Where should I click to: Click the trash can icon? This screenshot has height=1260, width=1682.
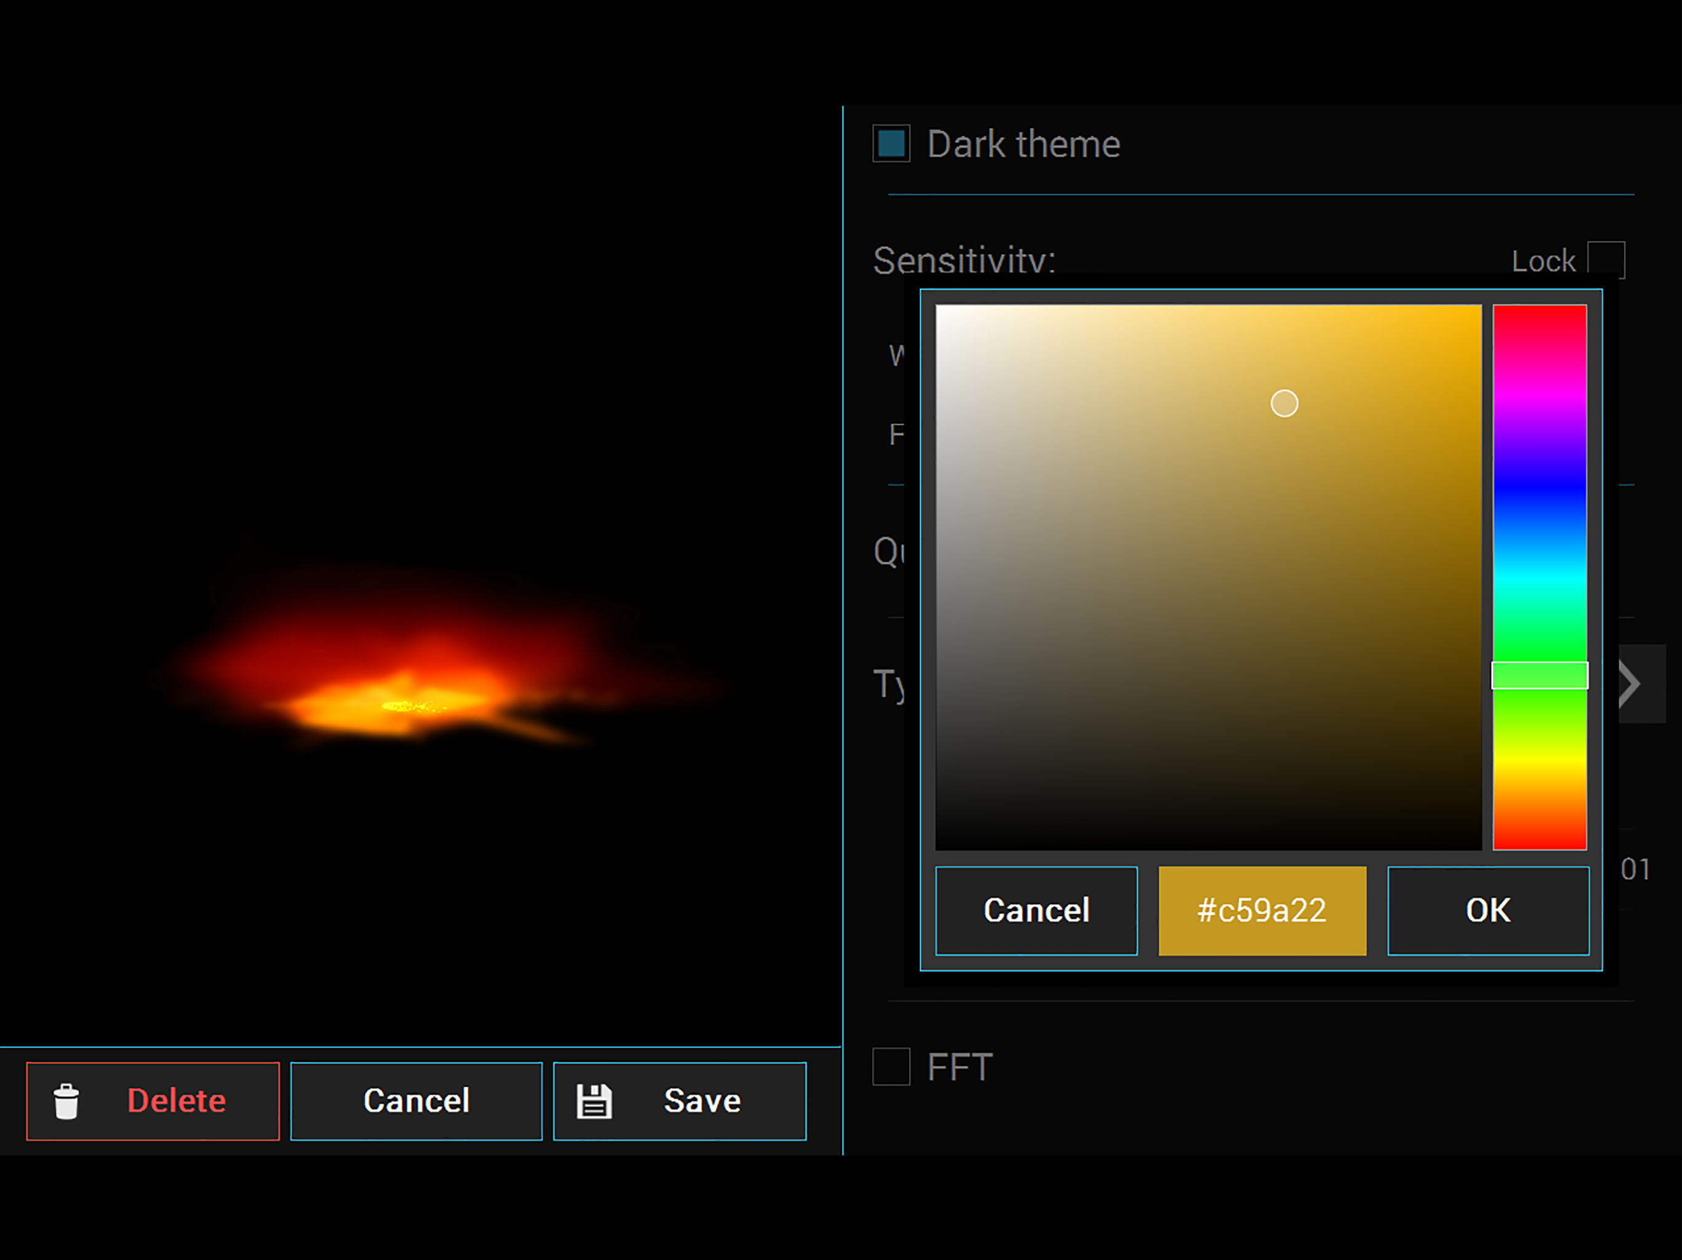point(66,1101)
